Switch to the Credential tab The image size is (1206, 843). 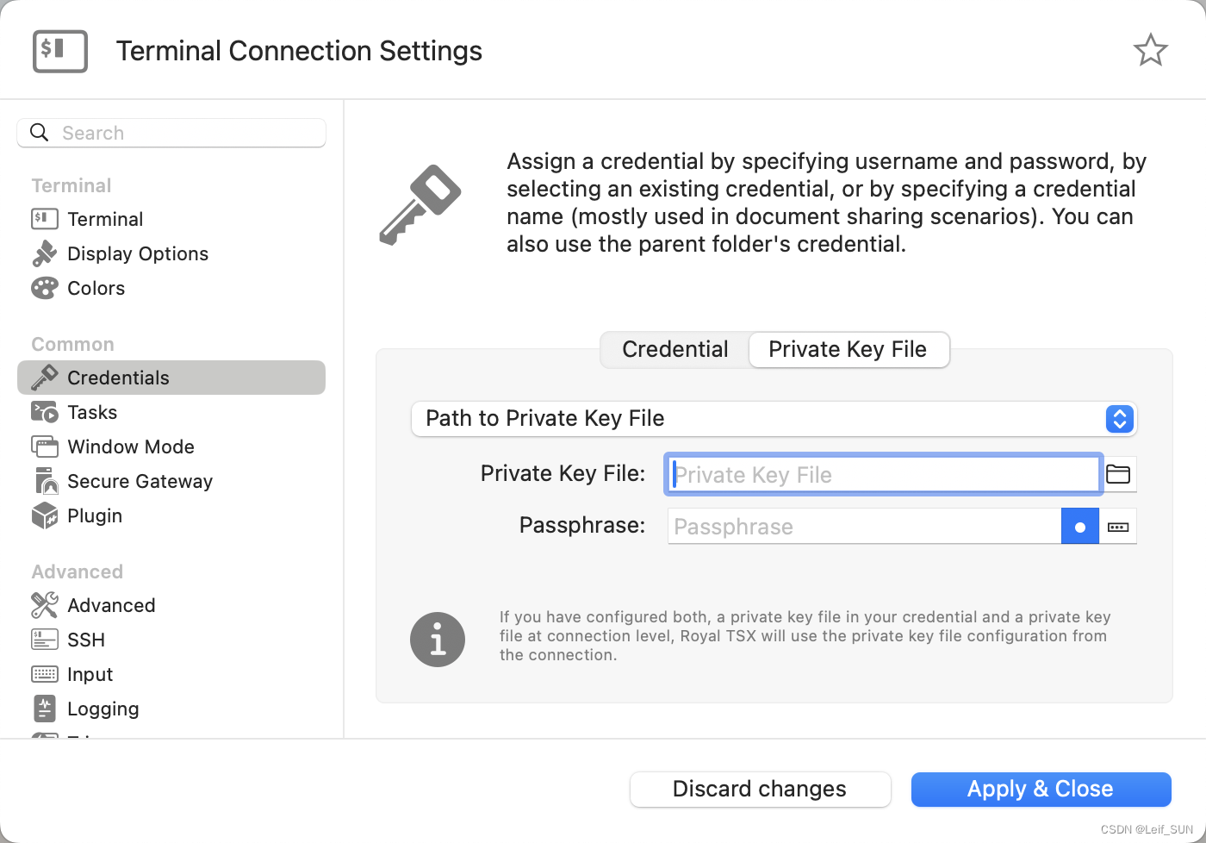[x=674, y=349]
